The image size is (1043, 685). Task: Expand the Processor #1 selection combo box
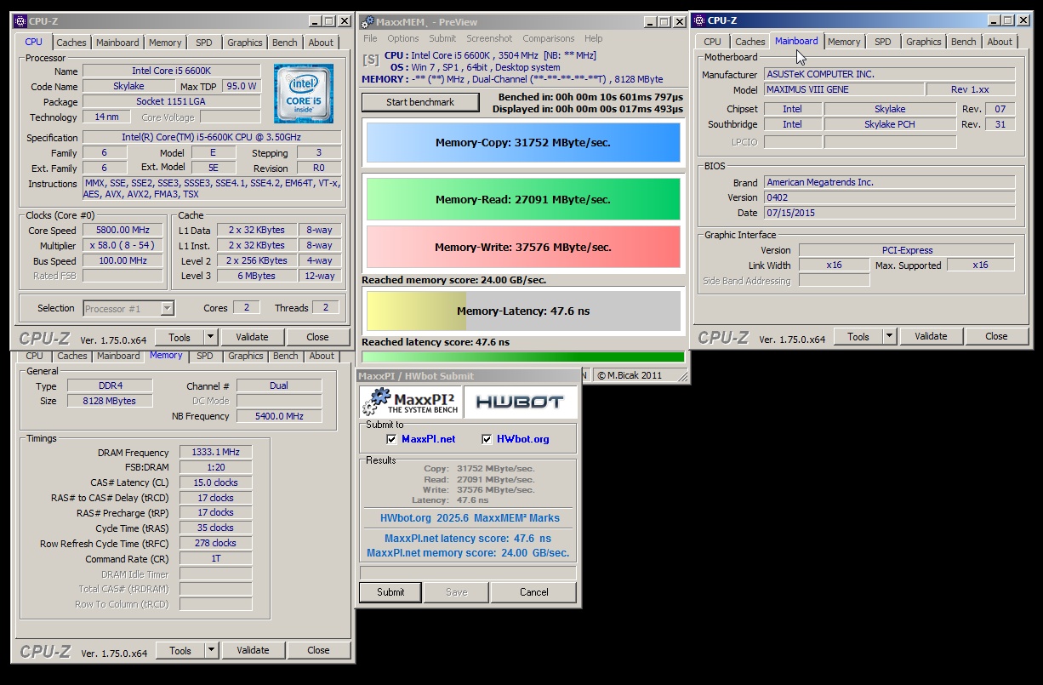tap(167, 308)
